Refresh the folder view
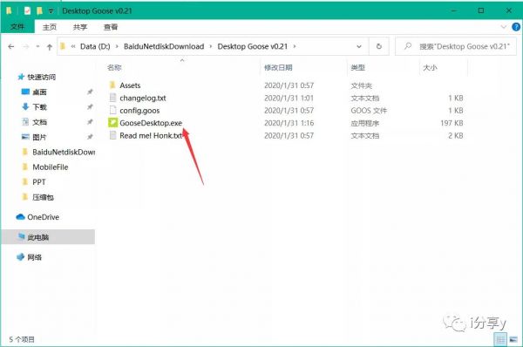Screen dimensions: 523x347 pyautogui.click(x=379, y=46)
